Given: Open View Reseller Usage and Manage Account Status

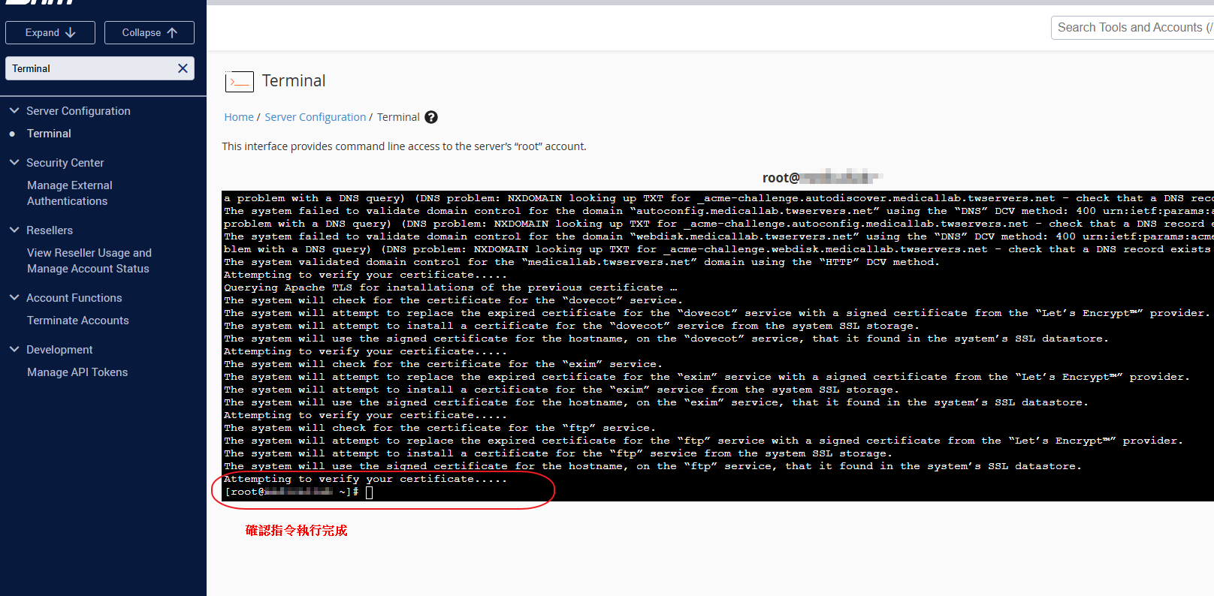Looking at the screenshot, I should tap(89, 260).
